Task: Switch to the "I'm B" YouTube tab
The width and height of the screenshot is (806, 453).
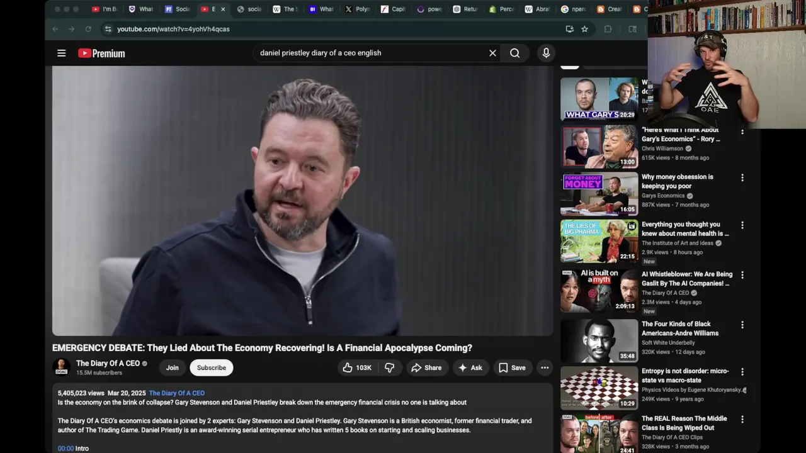Action: [x=105, y=9]
